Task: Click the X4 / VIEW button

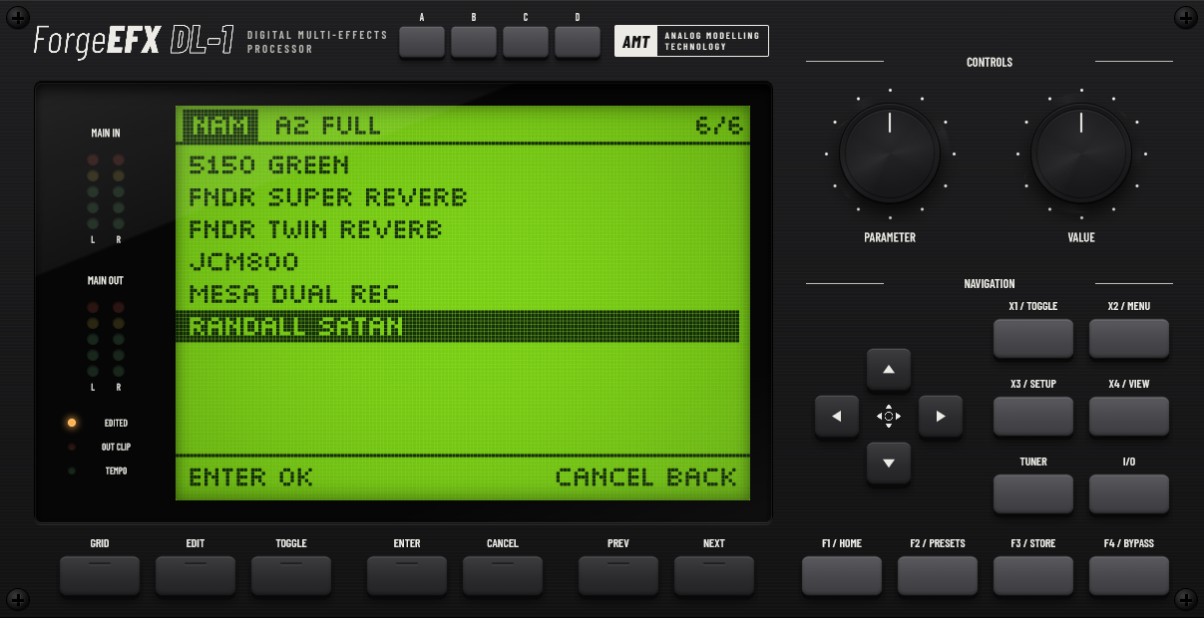Action: pyautogui.click(x=1129, y=417)
